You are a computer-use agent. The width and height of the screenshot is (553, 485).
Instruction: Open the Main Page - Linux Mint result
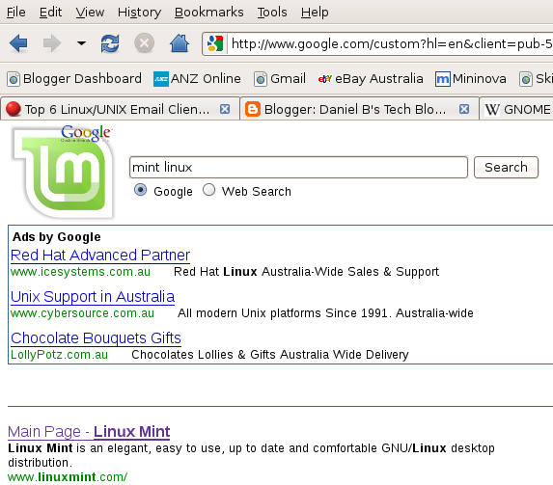[89, 432]
